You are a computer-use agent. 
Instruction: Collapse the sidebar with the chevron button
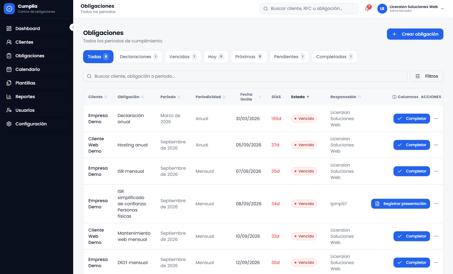[x=73, y=27]
